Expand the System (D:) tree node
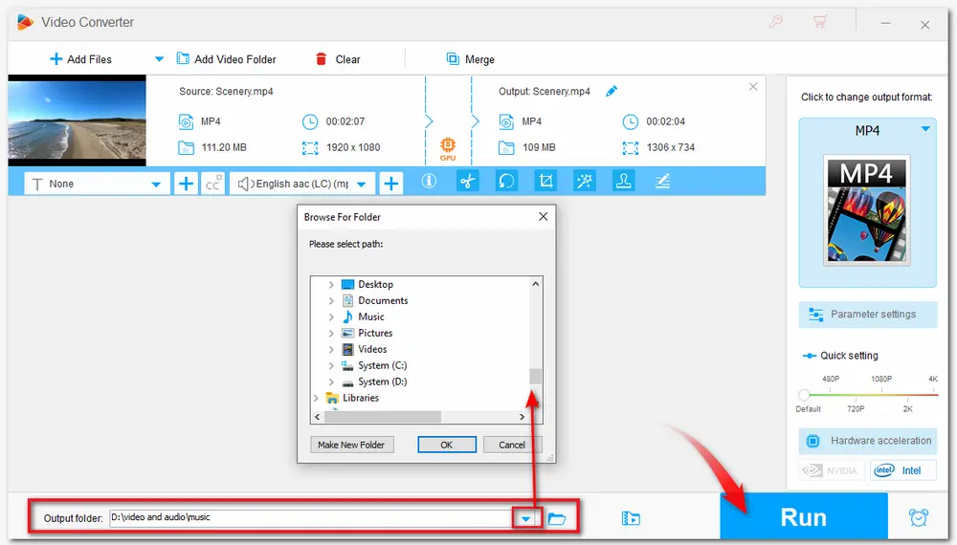The height and width of the screenshot is (545, 957). [331, 381]
